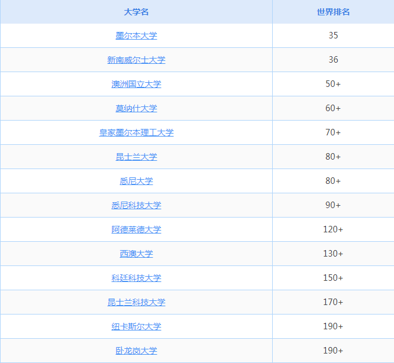Open the 新南威尔士大学 link
This screenshot has height=363, width=394.
[x=136, y=60]
